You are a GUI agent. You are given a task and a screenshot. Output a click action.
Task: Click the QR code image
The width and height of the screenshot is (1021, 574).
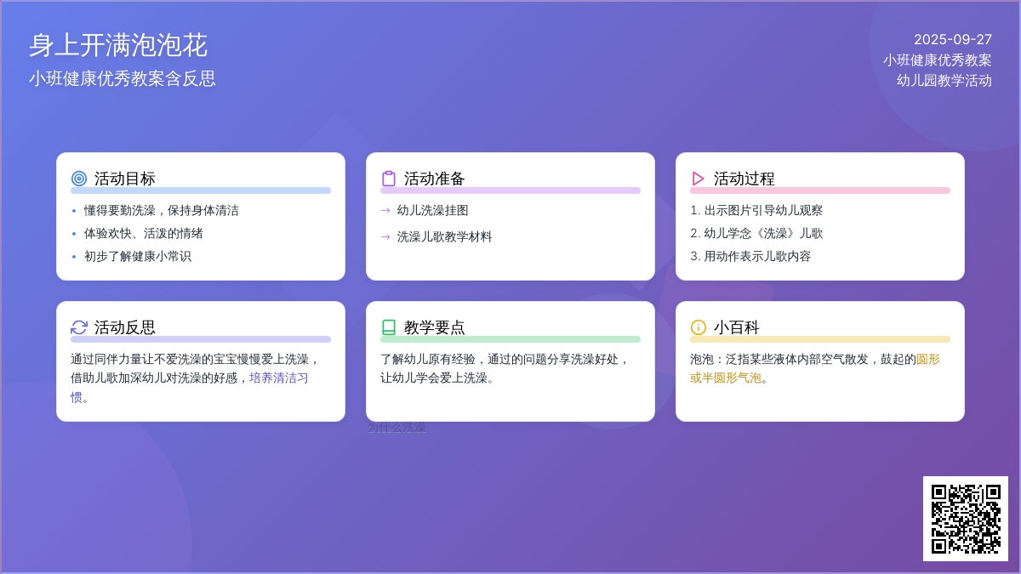965,519
